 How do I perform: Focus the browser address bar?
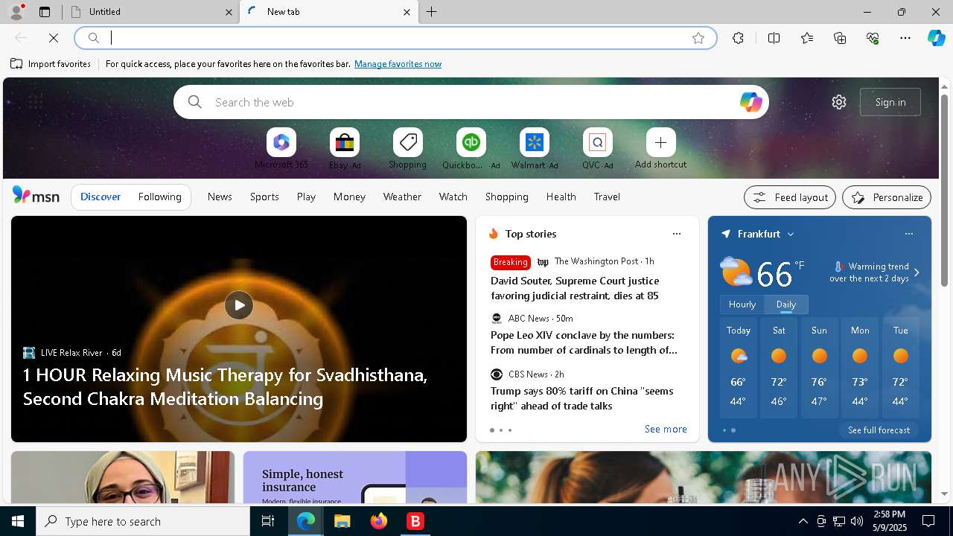pos(395,38)
